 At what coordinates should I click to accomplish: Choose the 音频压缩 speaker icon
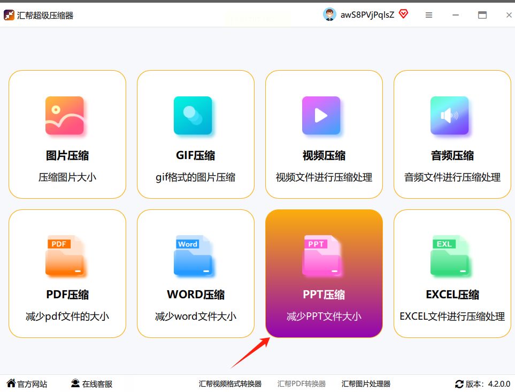450,116
